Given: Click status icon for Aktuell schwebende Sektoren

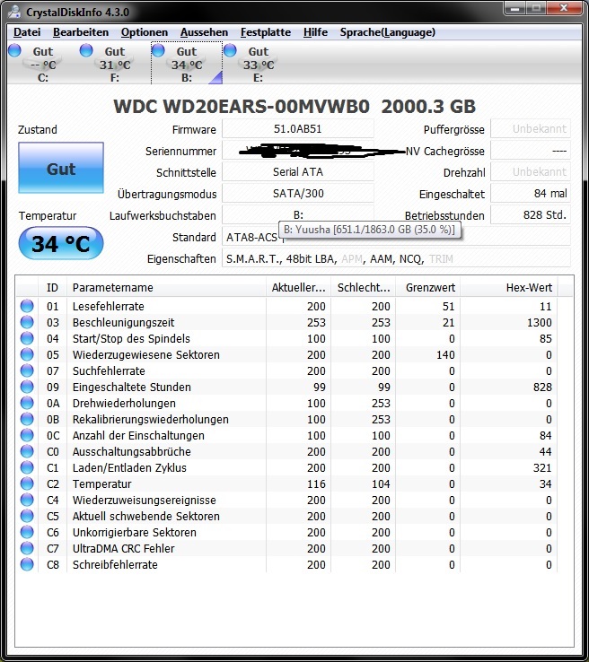Looking at the screenshot, I should [x=27, y=516].
